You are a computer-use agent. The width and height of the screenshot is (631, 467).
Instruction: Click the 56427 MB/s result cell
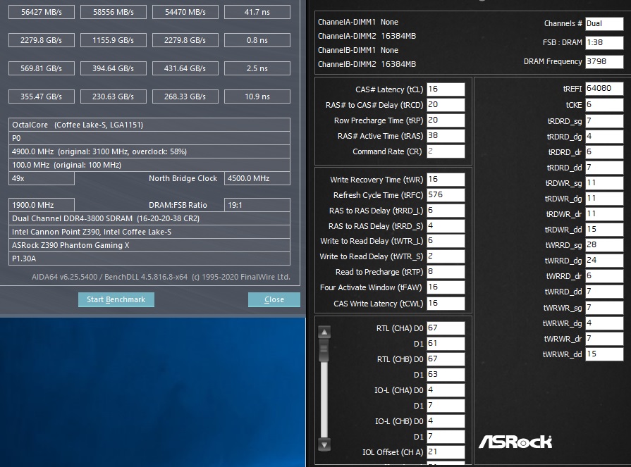42,12
